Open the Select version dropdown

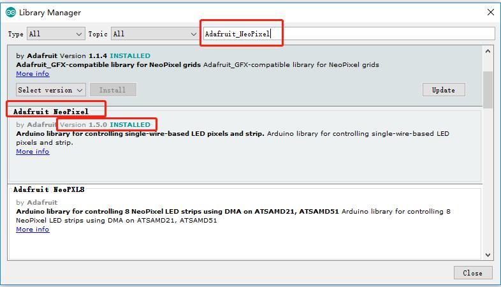[51, 90]
